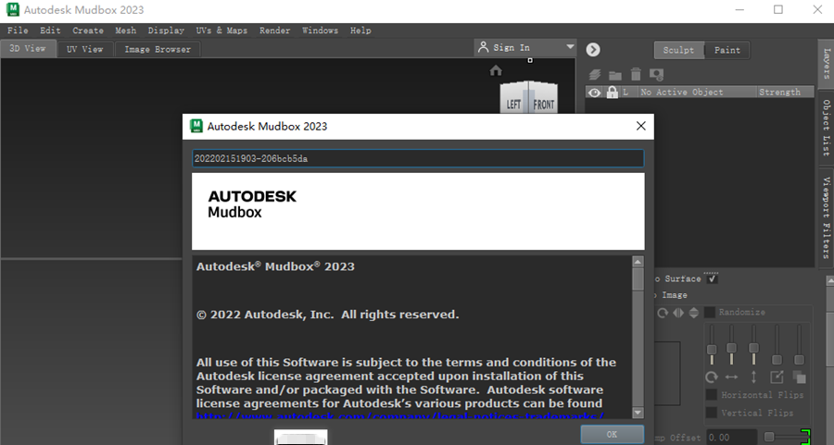834x445 pixels.
Task: Enable the Randomize checkbox
Action: coord(710,313)
